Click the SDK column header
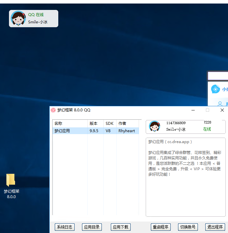The width and height of the screenshot is (228, 233). 110,124
